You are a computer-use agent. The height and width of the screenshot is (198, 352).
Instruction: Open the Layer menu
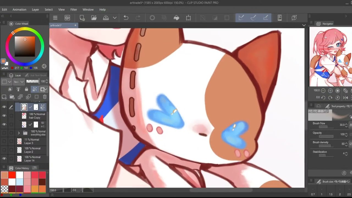pos(35,10)
